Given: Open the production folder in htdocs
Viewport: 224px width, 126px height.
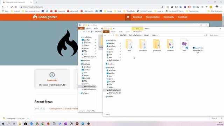Looking at the screenshot, I should click(x=157, y=45).
